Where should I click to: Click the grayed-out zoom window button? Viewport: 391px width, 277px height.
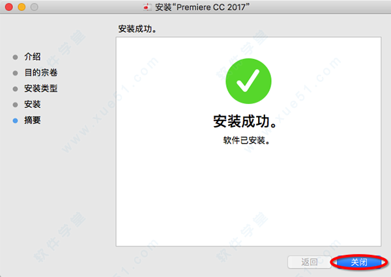(35, 7)
